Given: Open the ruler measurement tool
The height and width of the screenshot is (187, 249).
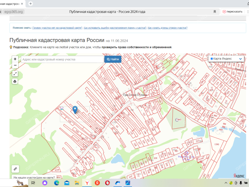Looking at the screenshot, I should (16, 169).
